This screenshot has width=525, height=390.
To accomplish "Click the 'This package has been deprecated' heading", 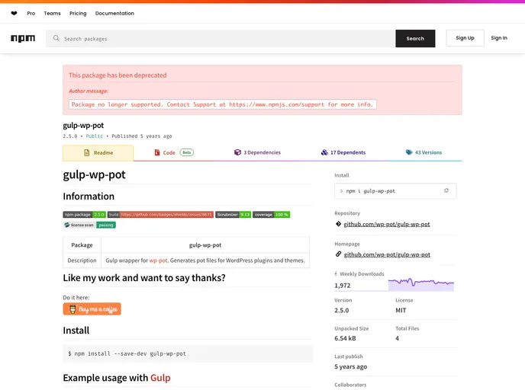I will tap(118, 75).
